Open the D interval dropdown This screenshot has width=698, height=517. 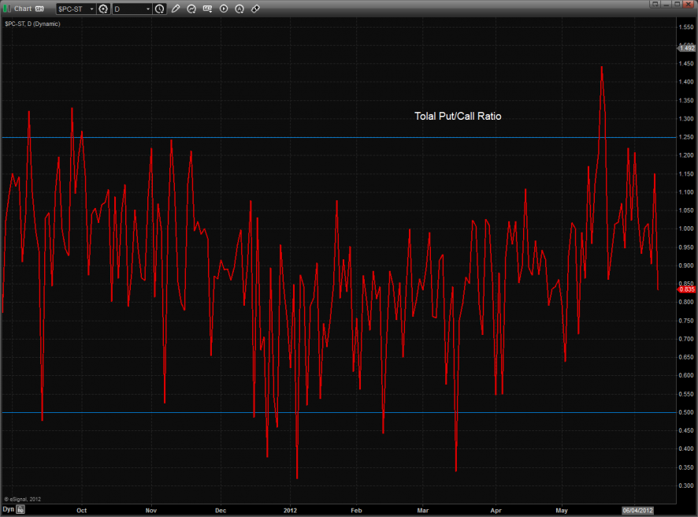coord(147,9)
